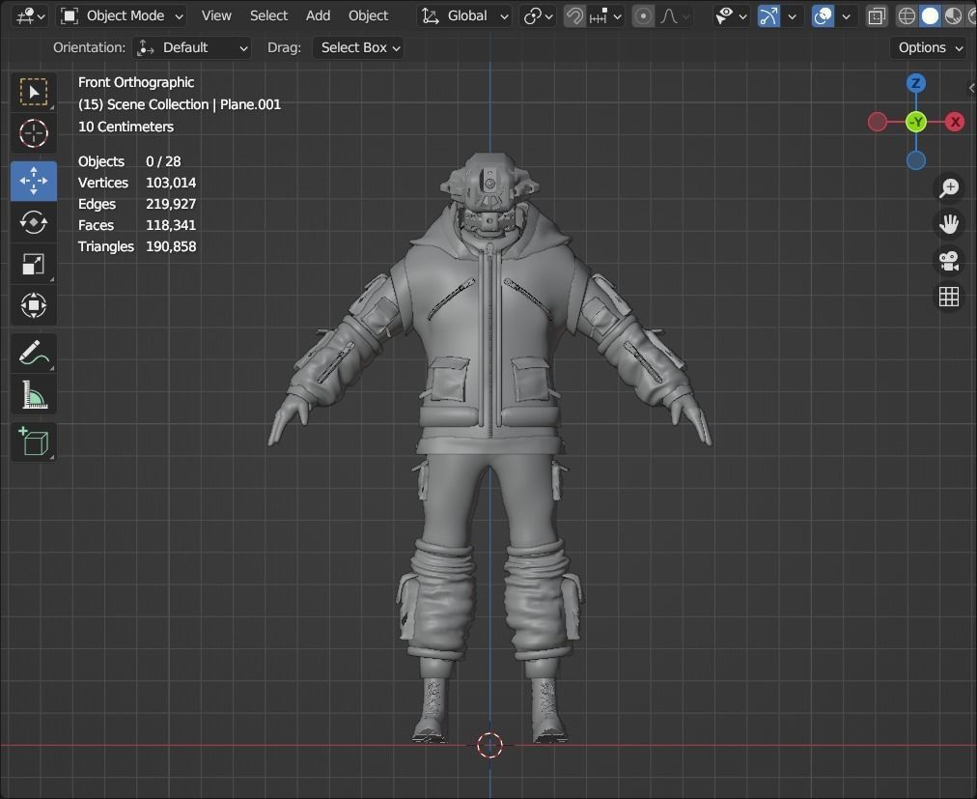Click the Vertices count "103,014"
This screenshot has height=799, width=977.
[x=171, y=183]
